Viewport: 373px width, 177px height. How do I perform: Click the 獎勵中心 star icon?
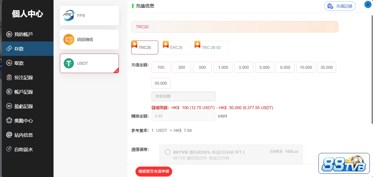[9, 121]
